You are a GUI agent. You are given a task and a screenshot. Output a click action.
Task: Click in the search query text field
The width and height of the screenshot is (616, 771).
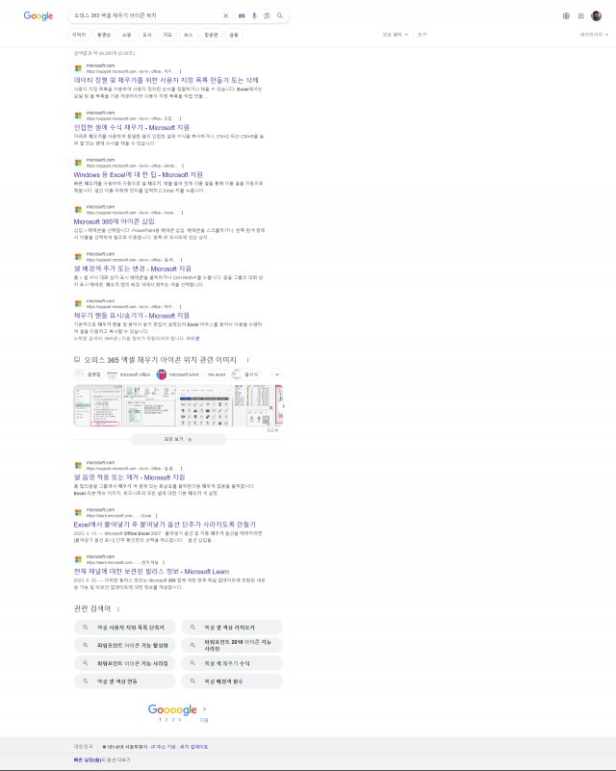(x=145, y=15)
